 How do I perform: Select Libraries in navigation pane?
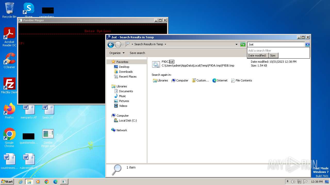tap(122, 86)
